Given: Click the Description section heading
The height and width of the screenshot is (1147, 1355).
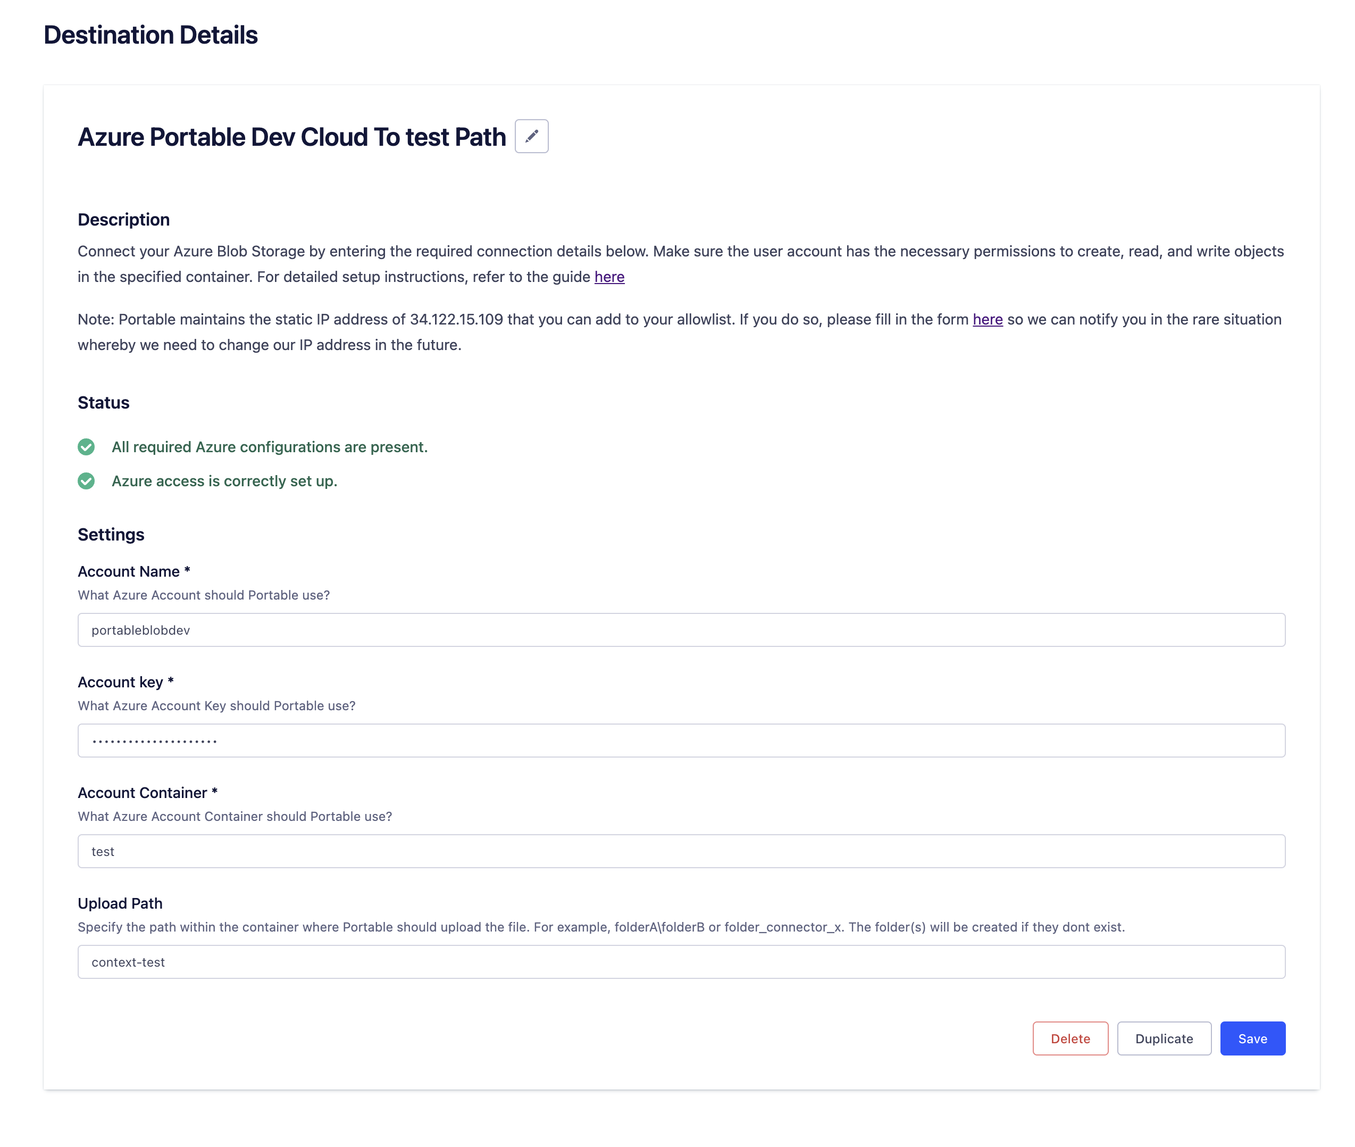Looking at the screenshot, I should (123, 219).
